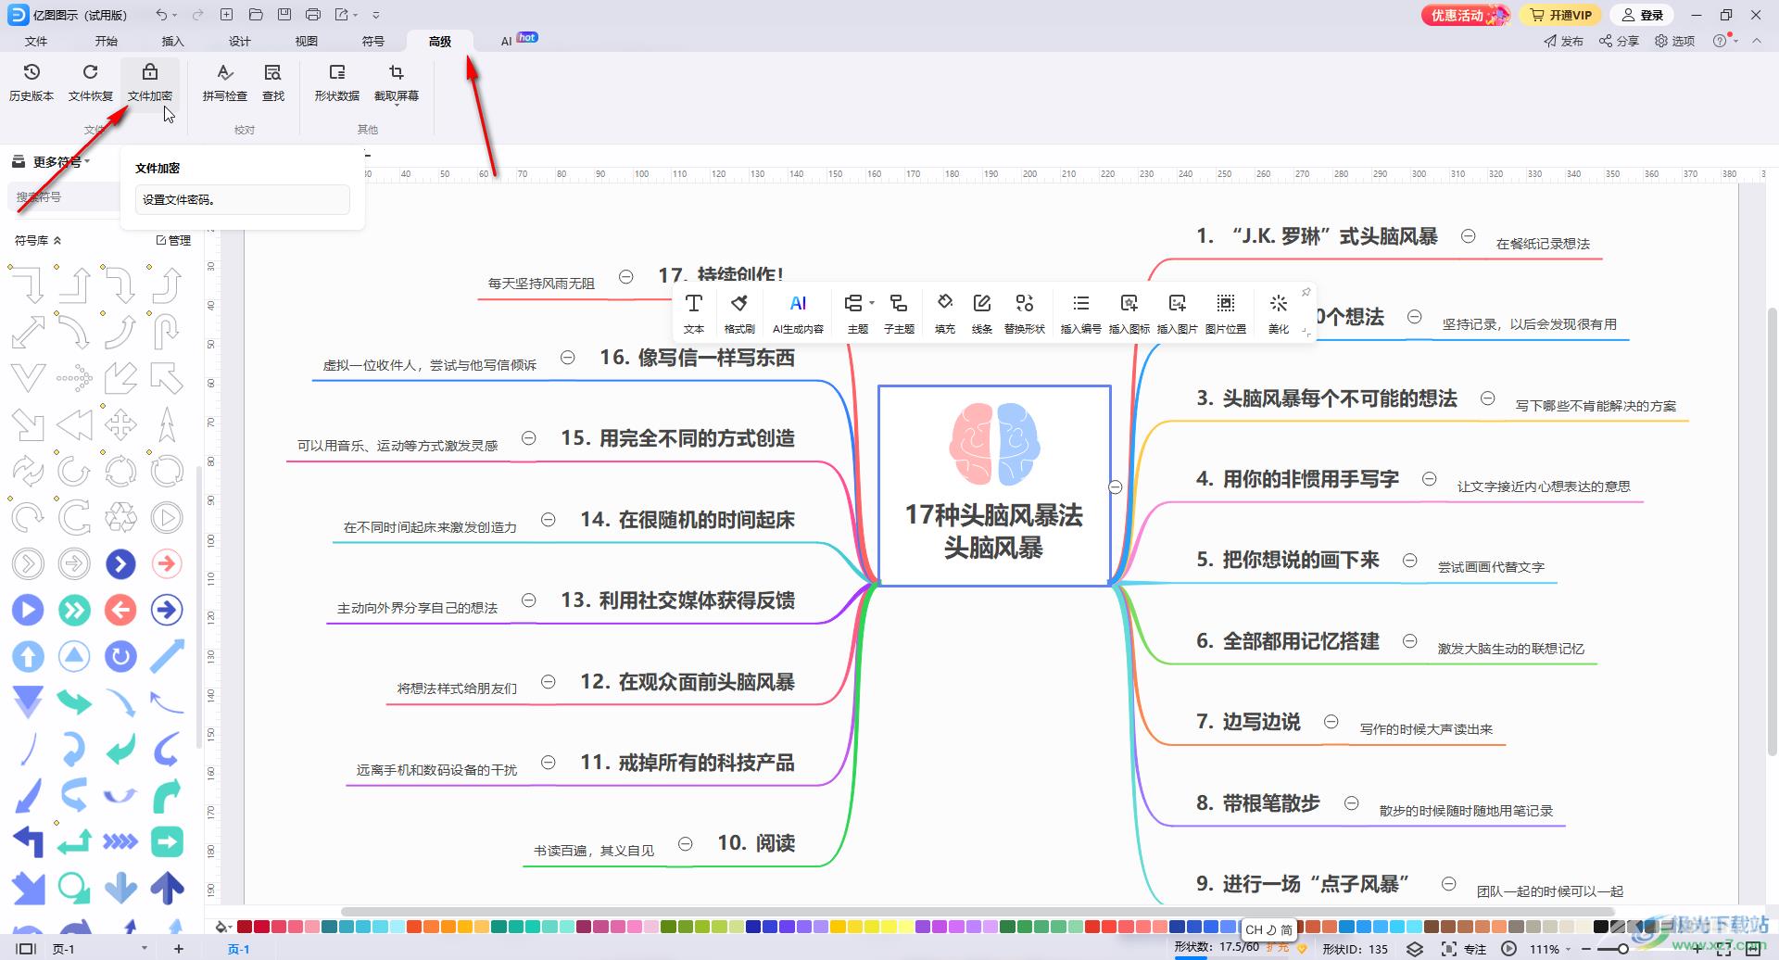Click AI Generate Content (AI生成内容) icon
1779x960 pixels.
(x=798, y=304)
